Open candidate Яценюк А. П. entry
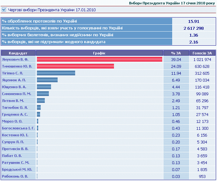217x181 pixels. coord(13,80)
